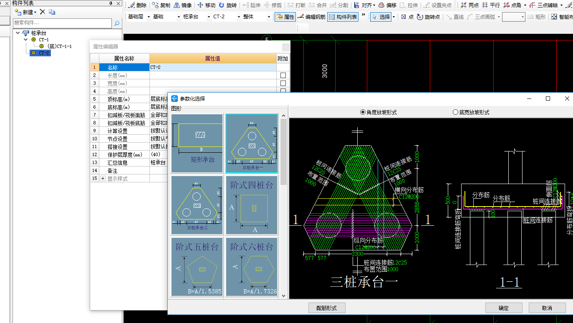
Task: Click the thumbnail list scrollbar down arrow
Action: [284, 295]
